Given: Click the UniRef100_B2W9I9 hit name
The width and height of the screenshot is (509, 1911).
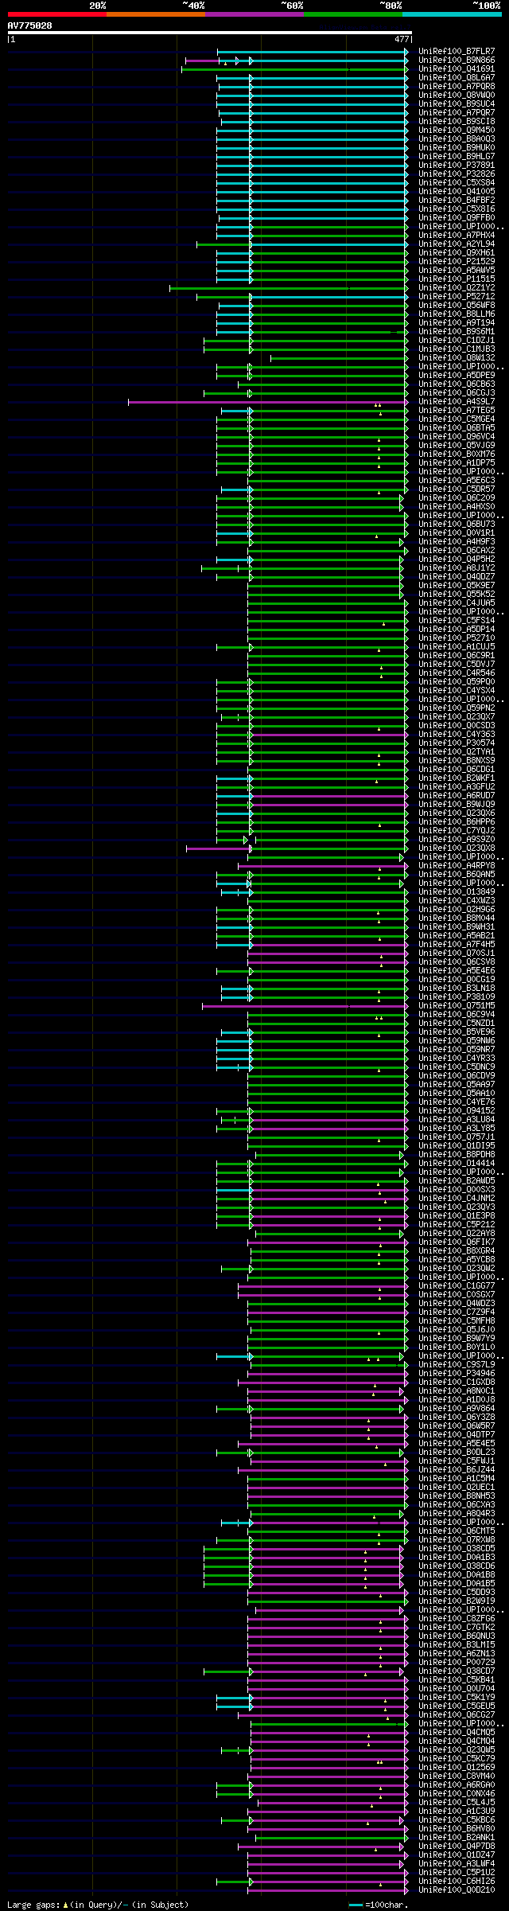Looking at the screenshot, I should [x=457, y=1601].
